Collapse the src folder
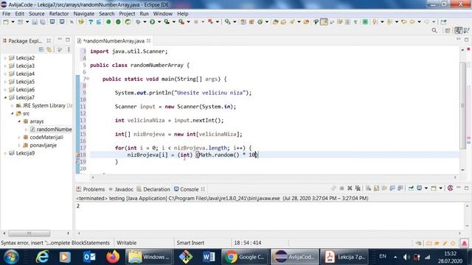Viewport: 472px width, 265px height. [13, 113]
